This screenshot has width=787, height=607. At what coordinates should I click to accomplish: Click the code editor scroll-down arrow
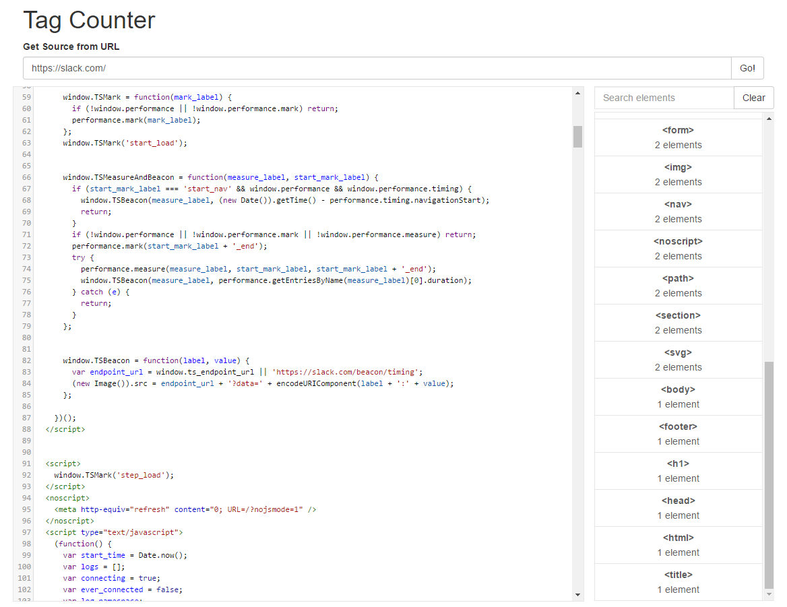coord(577,595)
